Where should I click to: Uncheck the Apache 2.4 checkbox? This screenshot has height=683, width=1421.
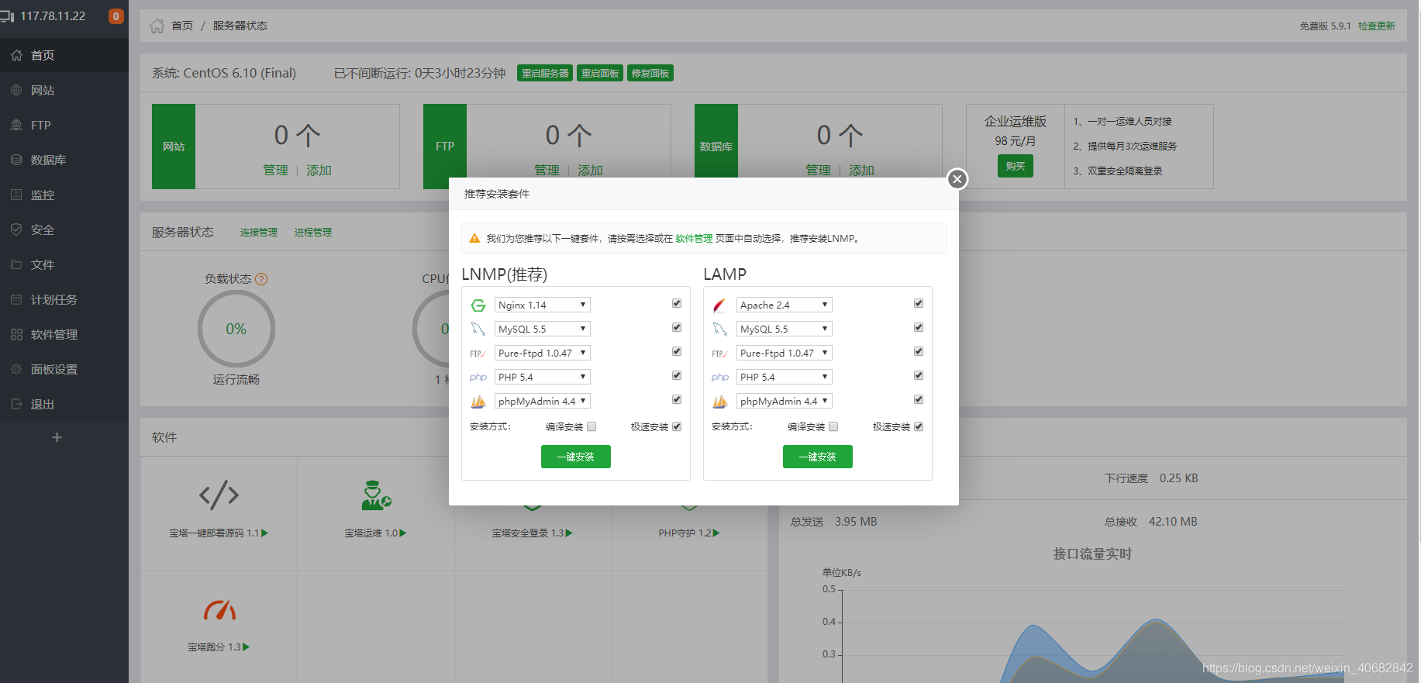point(919,303)
